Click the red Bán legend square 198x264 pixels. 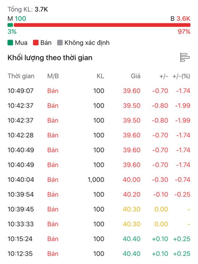click(x=35, y=43)
